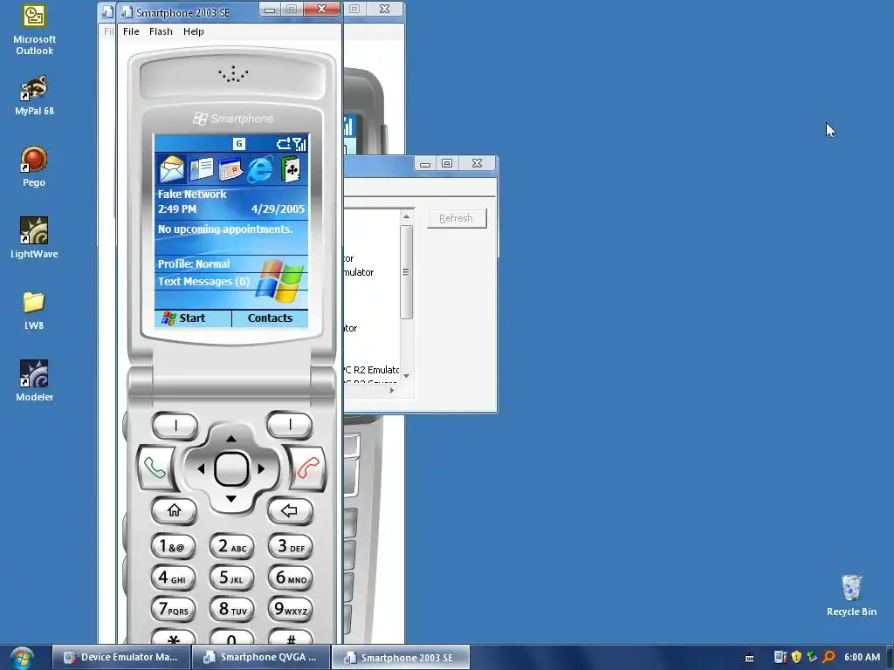Launch Modeler desktop shortcut
The width and height of the screenshot is (894, 670).
pyautogui.click(x=34, y=380)
